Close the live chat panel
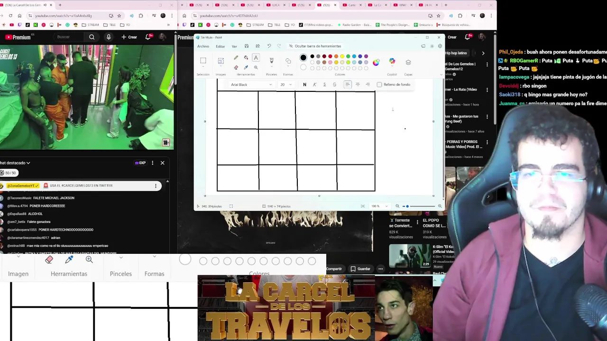This screenshot has height=341, width=607. tap(162, 163)
